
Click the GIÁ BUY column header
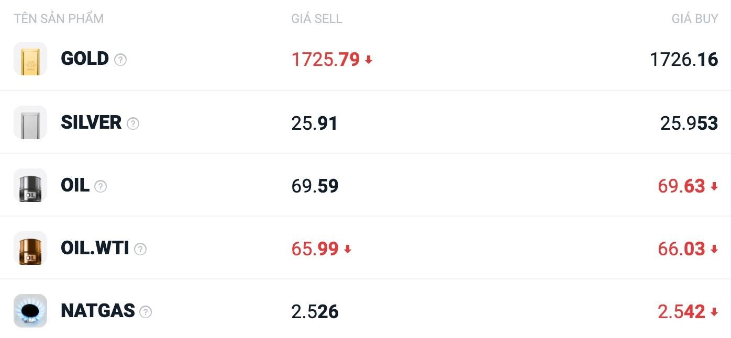click(x=694, y=19)
